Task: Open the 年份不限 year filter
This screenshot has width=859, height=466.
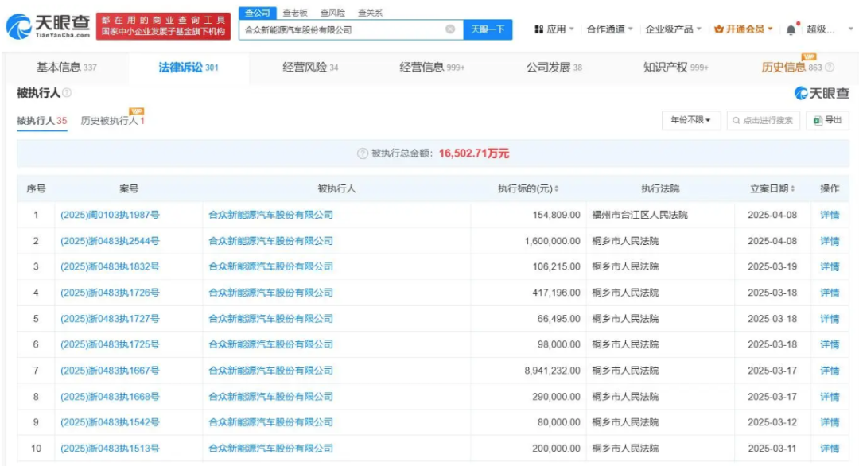Action: click(x=691, y=120)
